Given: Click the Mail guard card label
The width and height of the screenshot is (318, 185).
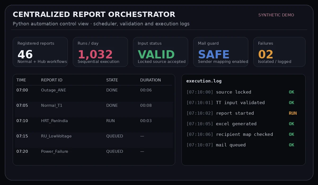Looking at the screenshot, I should tap(208, 43).
